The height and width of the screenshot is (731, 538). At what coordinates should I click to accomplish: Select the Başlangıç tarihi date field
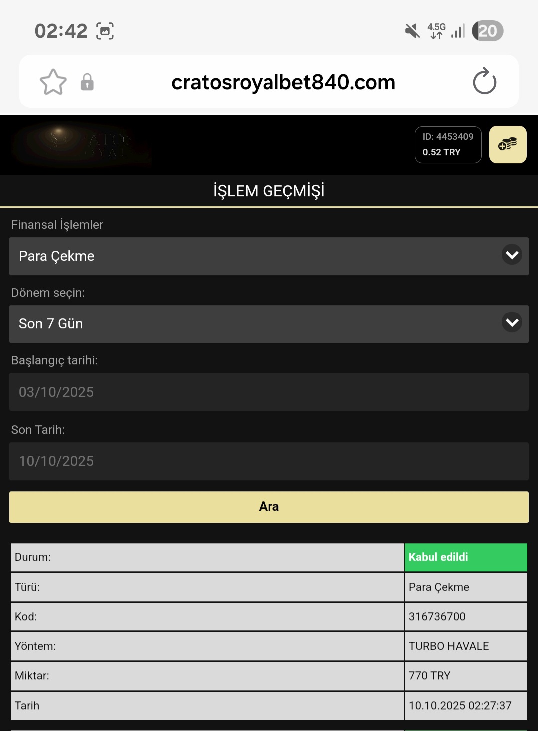point(269,392)
